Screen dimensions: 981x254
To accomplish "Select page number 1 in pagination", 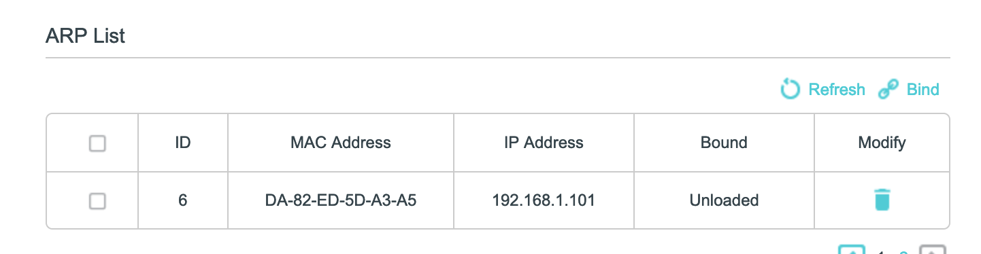I will point(880,252).
